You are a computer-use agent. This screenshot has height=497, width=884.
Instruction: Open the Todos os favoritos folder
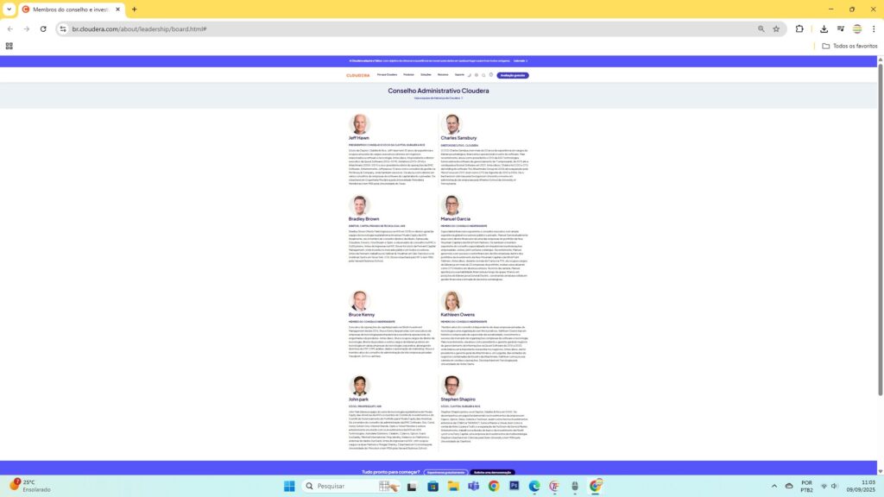tap(849, 46)
